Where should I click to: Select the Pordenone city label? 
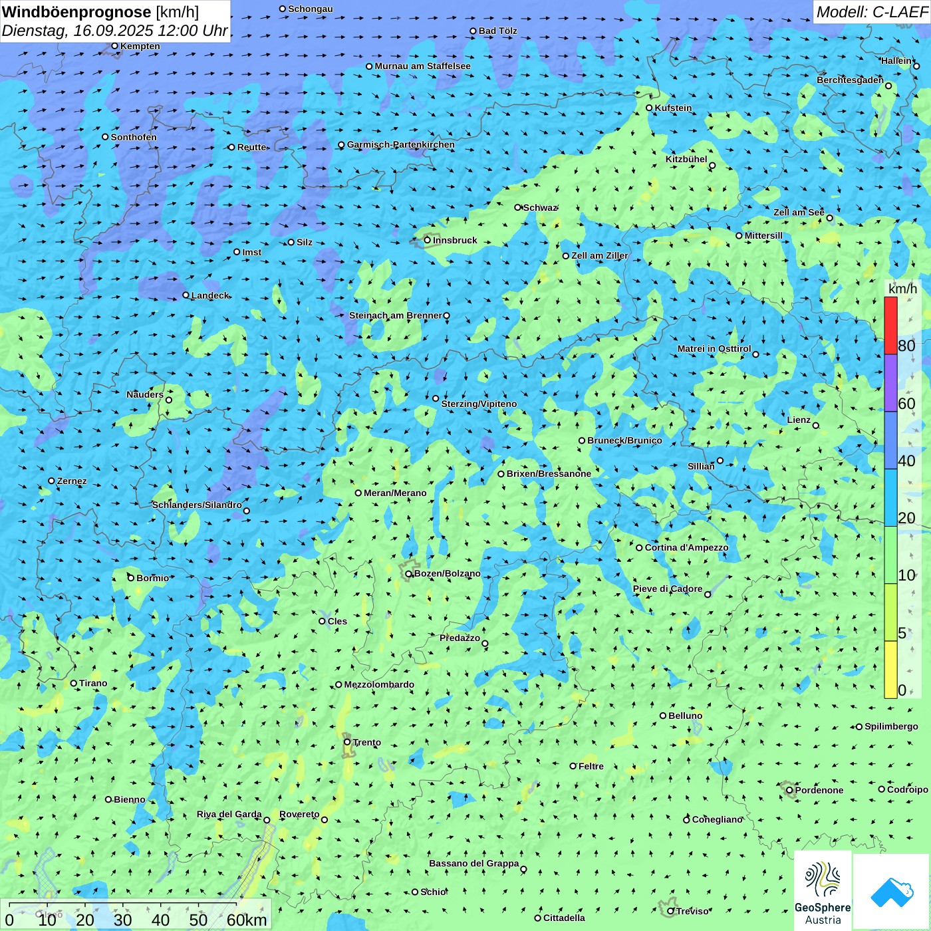point(819,790)
